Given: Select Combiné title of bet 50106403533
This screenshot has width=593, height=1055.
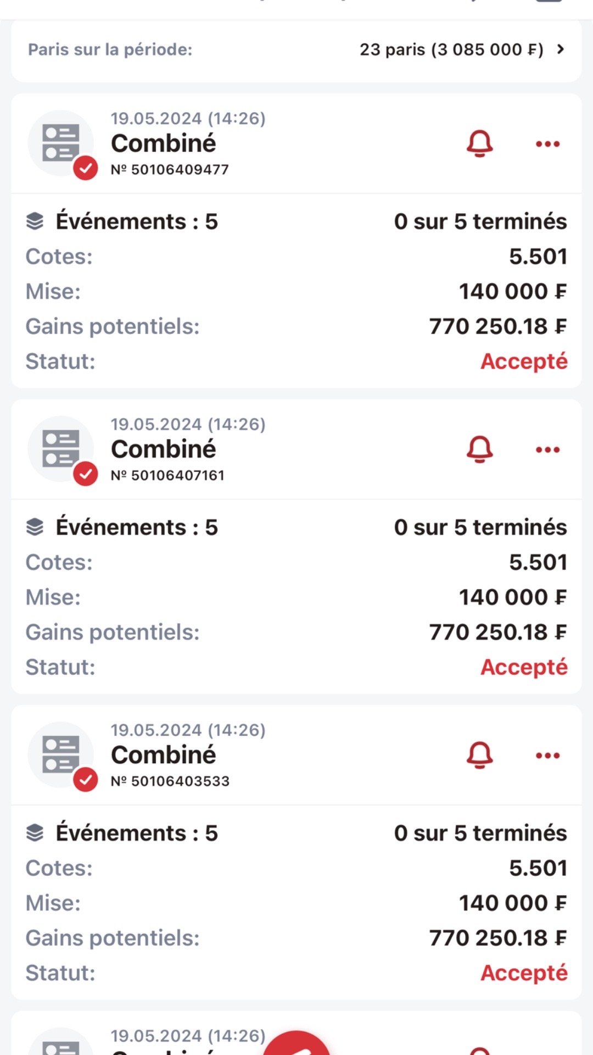Looking at the screenshot, I should pos(164,755).
